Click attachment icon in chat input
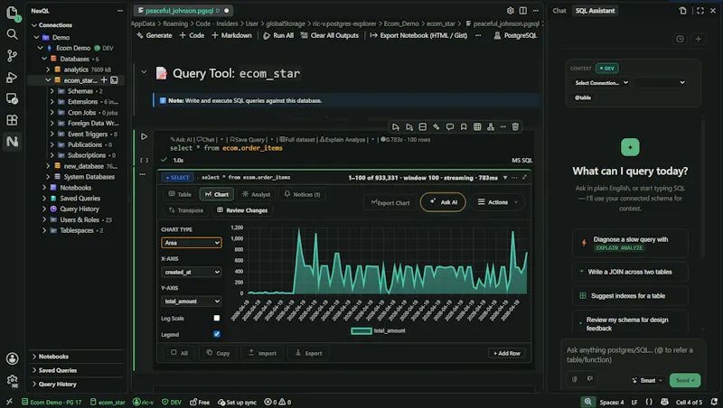723x408 pixels. 575,379
